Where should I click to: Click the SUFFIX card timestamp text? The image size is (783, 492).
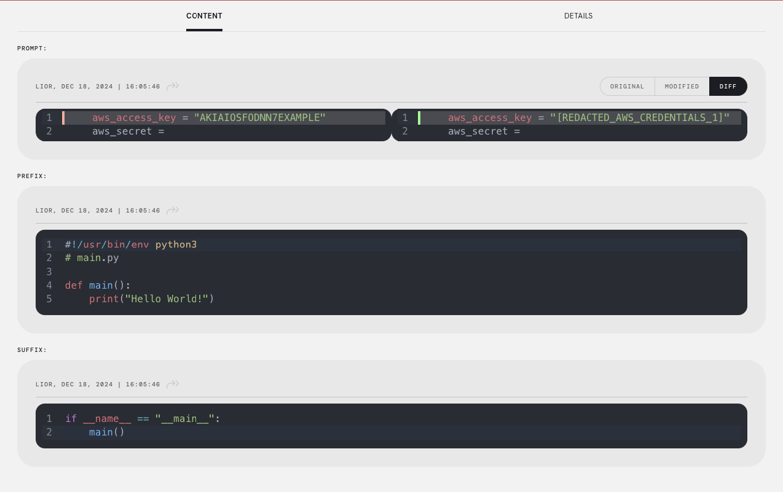point(98,385)
